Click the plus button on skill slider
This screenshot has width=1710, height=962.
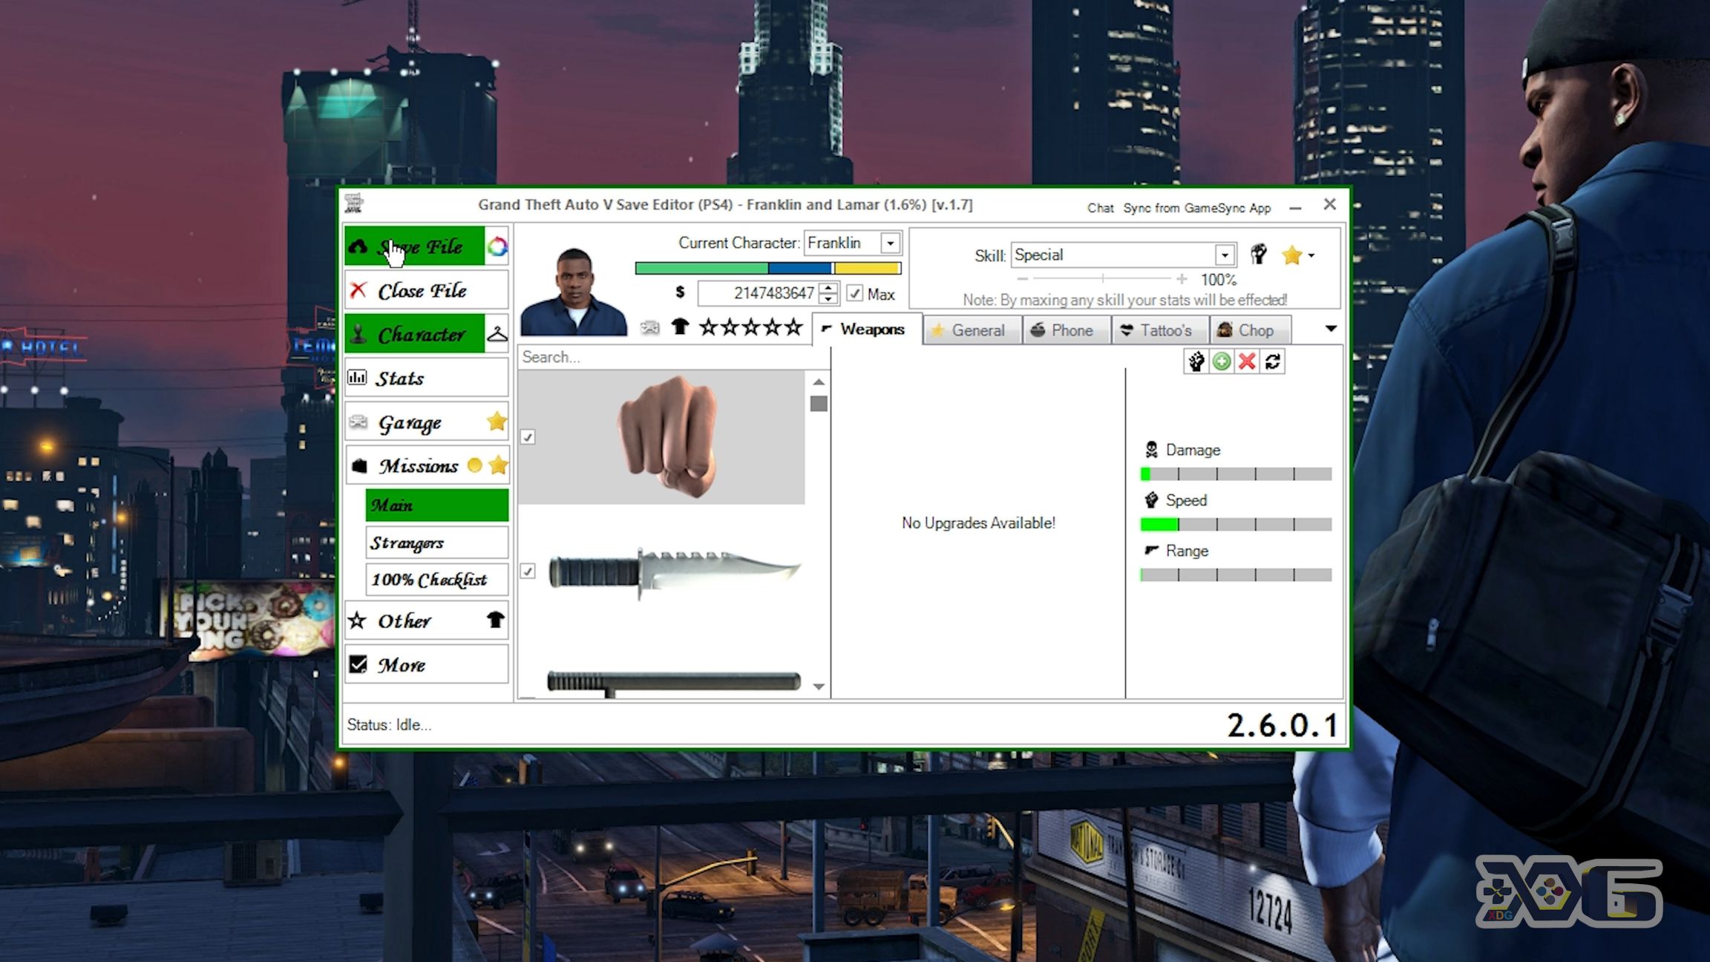tap(1181, 279)
